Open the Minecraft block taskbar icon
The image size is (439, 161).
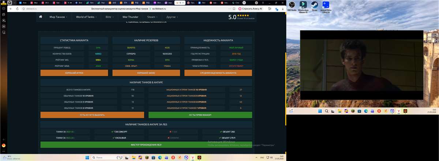pos(147,158)
